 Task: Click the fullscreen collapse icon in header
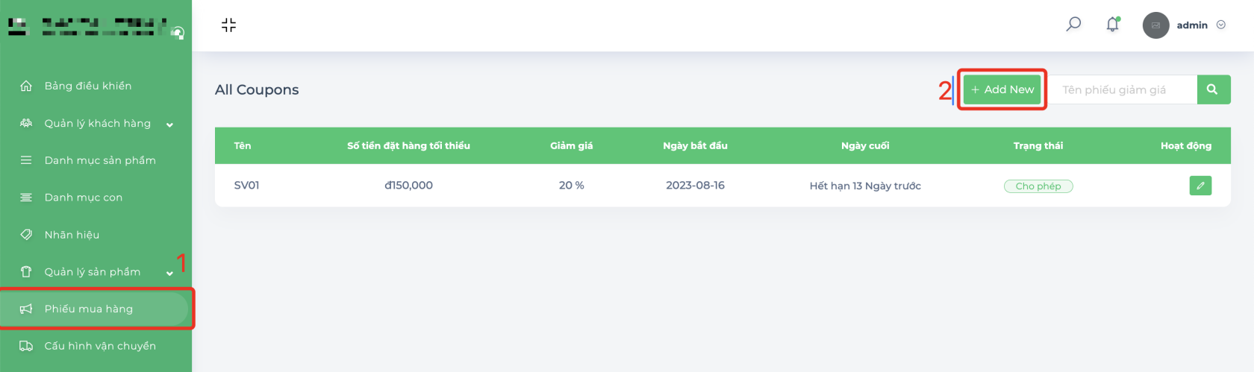pos(229,25)
